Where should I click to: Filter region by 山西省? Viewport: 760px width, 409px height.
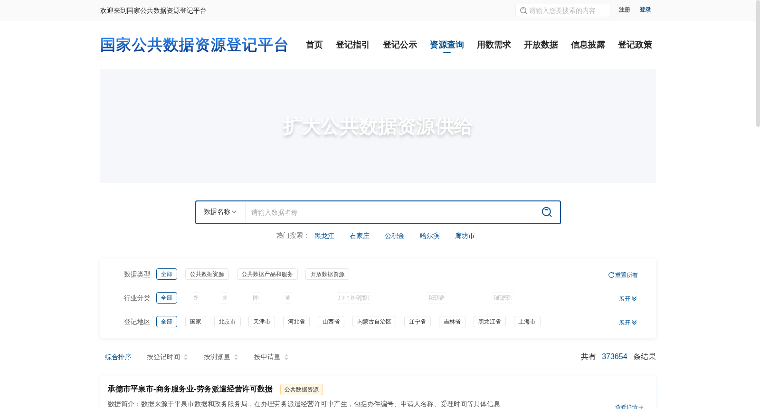(331, 322)
